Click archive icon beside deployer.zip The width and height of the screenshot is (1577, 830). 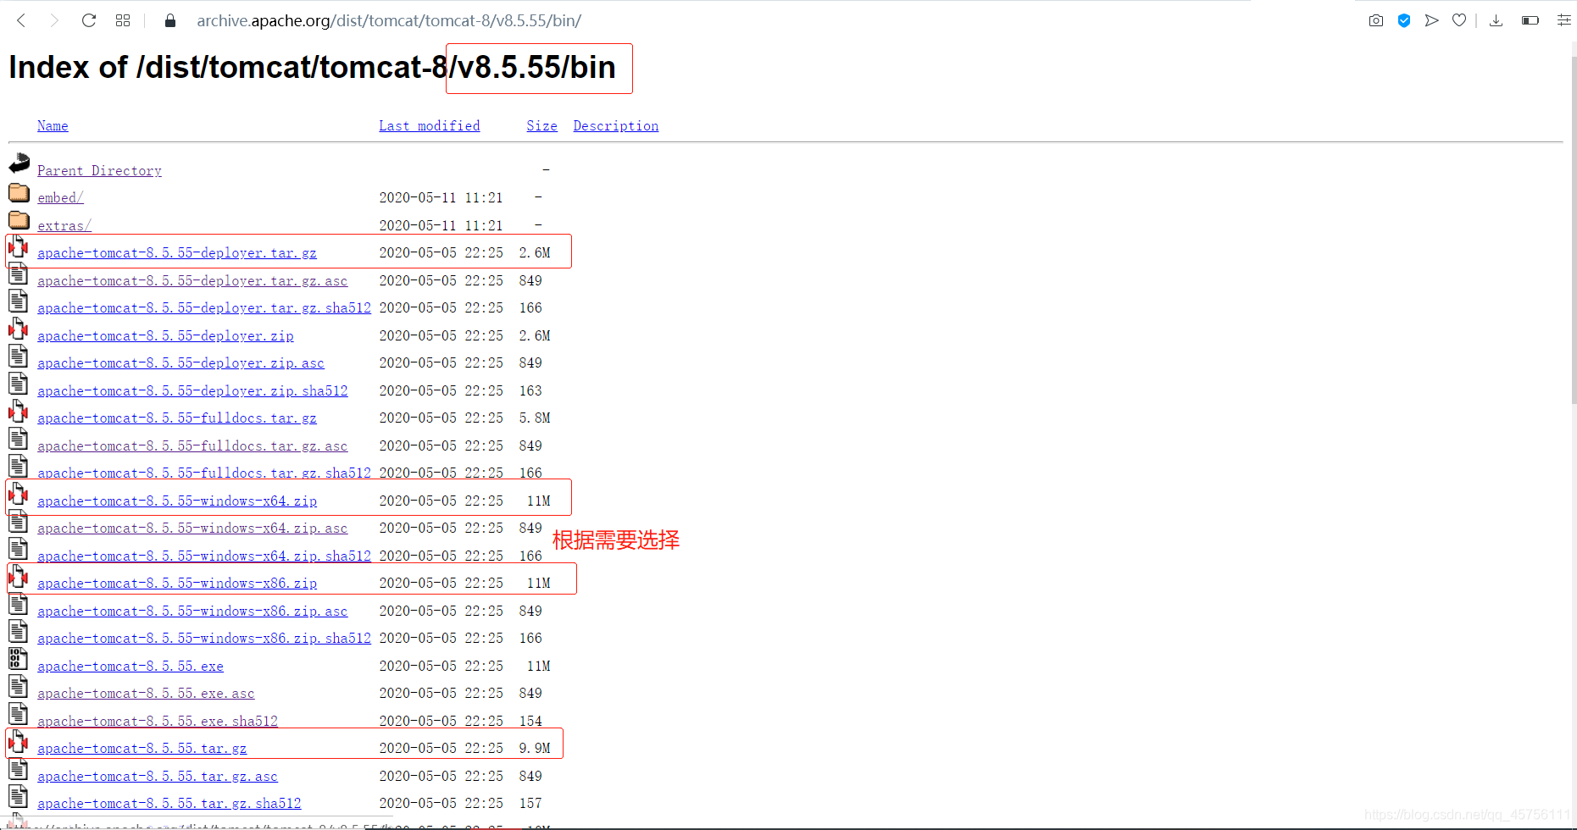(x=19, y=329)
